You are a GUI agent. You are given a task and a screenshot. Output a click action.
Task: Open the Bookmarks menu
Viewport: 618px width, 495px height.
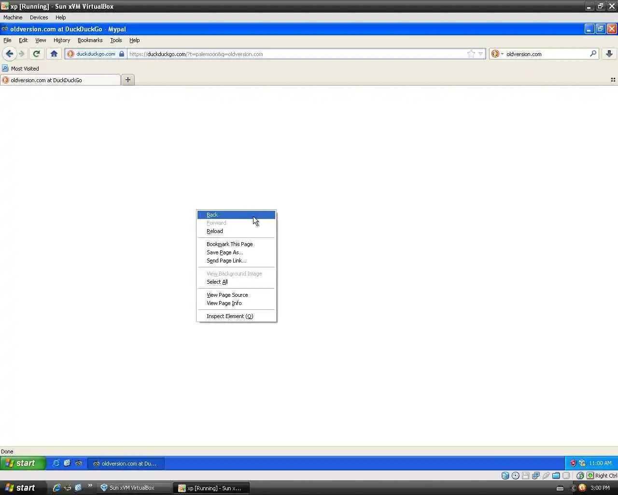pos(90,40)
